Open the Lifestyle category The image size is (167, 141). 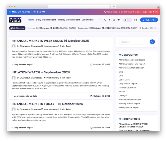click(x=123, y=96)
